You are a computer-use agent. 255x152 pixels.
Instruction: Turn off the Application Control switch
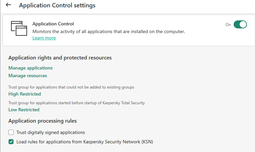[x=240, y=24]
